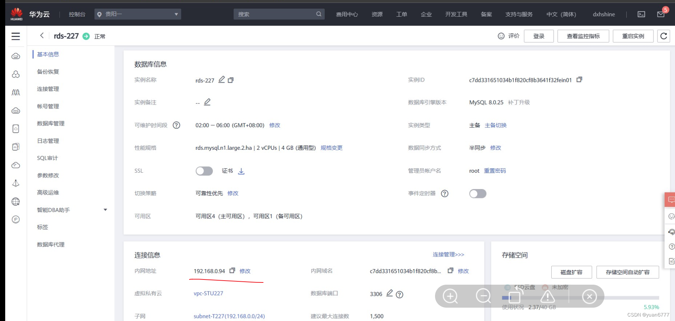Click 磁盘扩容 button
Image resolution: width=675 pixels, height=321 pixels.
[x=571, y=272]
